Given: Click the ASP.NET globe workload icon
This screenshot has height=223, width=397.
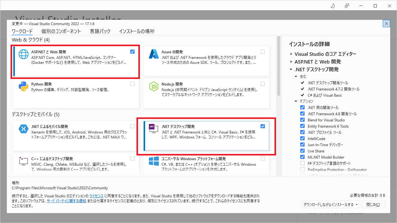Looking at the screenshot, I should tap(23, 54).
